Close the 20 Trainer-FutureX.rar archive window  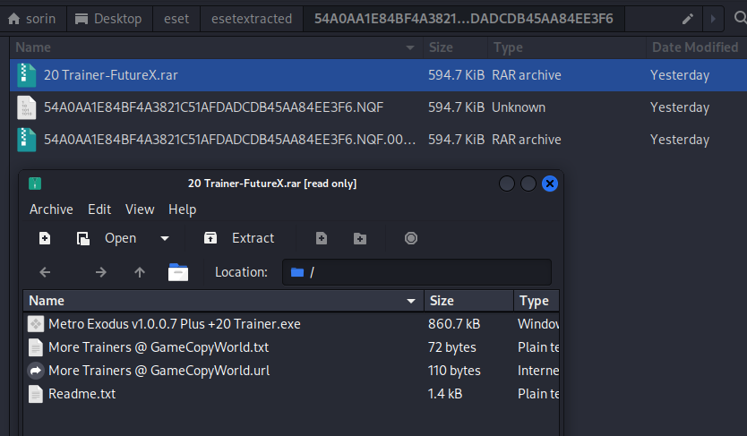[x=550, y=184]
